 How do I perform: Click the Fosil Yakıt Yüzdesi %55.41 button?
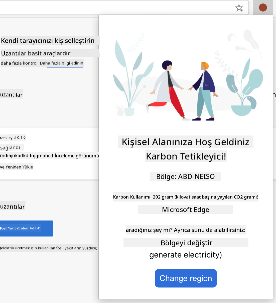pos(26,228)
